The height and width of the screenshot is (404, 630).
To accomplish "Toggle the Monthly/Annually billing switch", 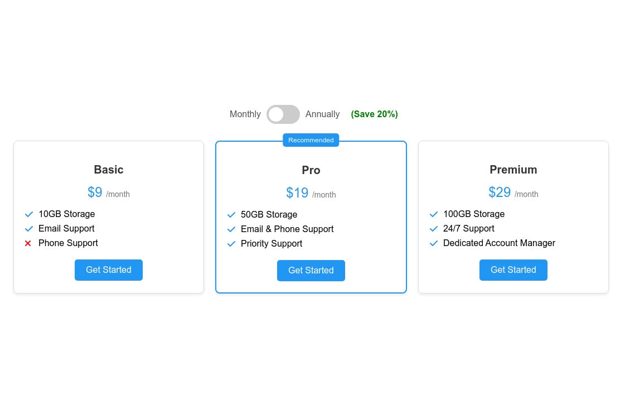I will [283, 114].
